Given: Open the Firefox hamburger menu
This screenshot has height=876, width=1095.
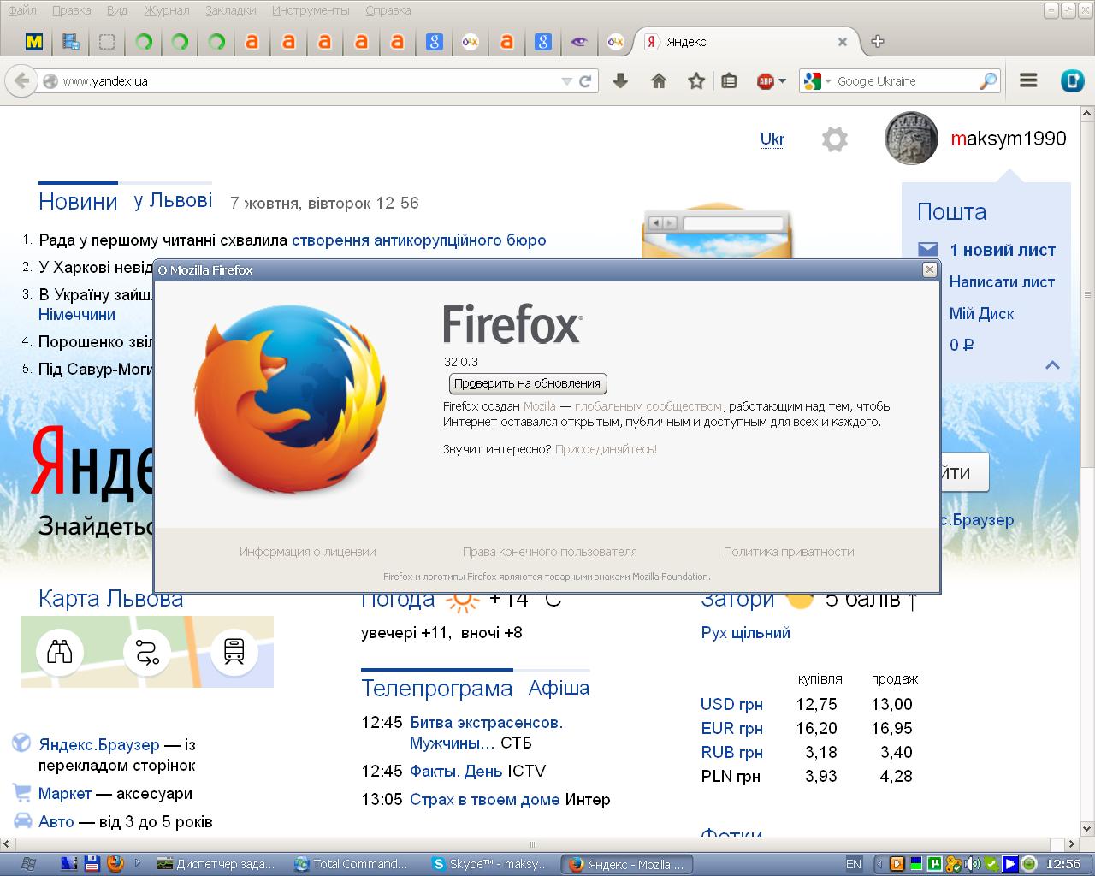Looking at the screenshot, I should click(x=1029, y=80).
